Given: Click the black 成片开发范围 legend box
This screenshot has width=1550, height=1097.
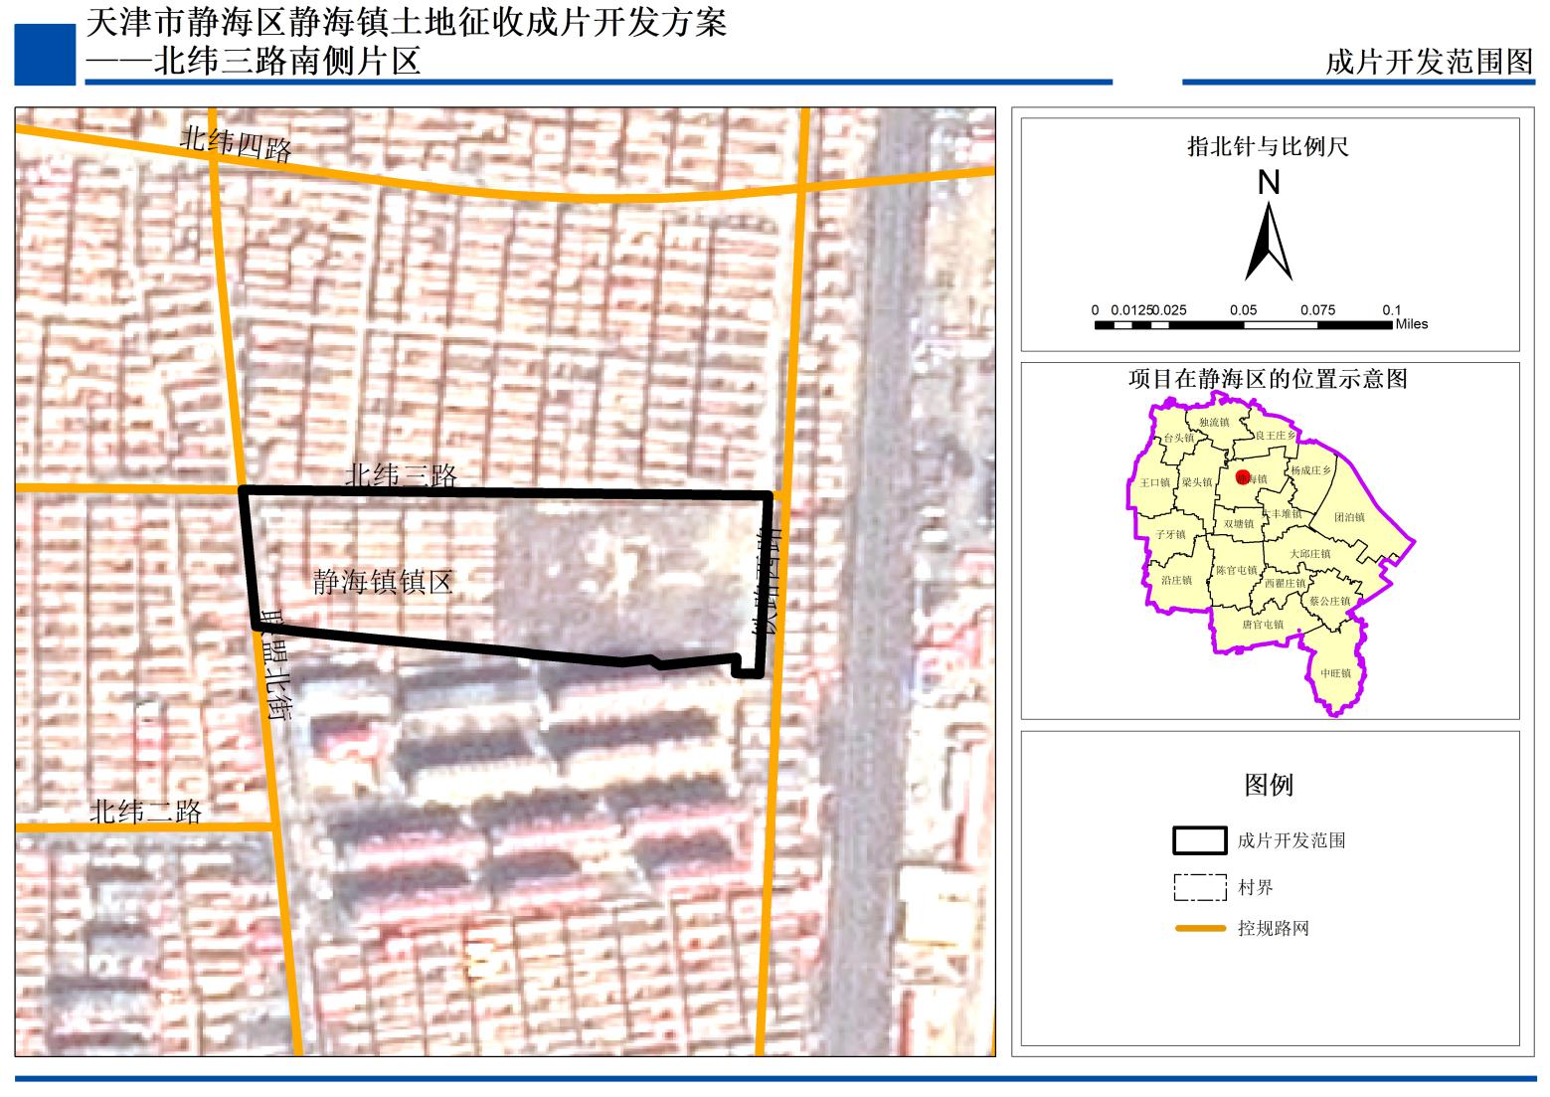Looking at the screenshot, I should pos(1199,840).
